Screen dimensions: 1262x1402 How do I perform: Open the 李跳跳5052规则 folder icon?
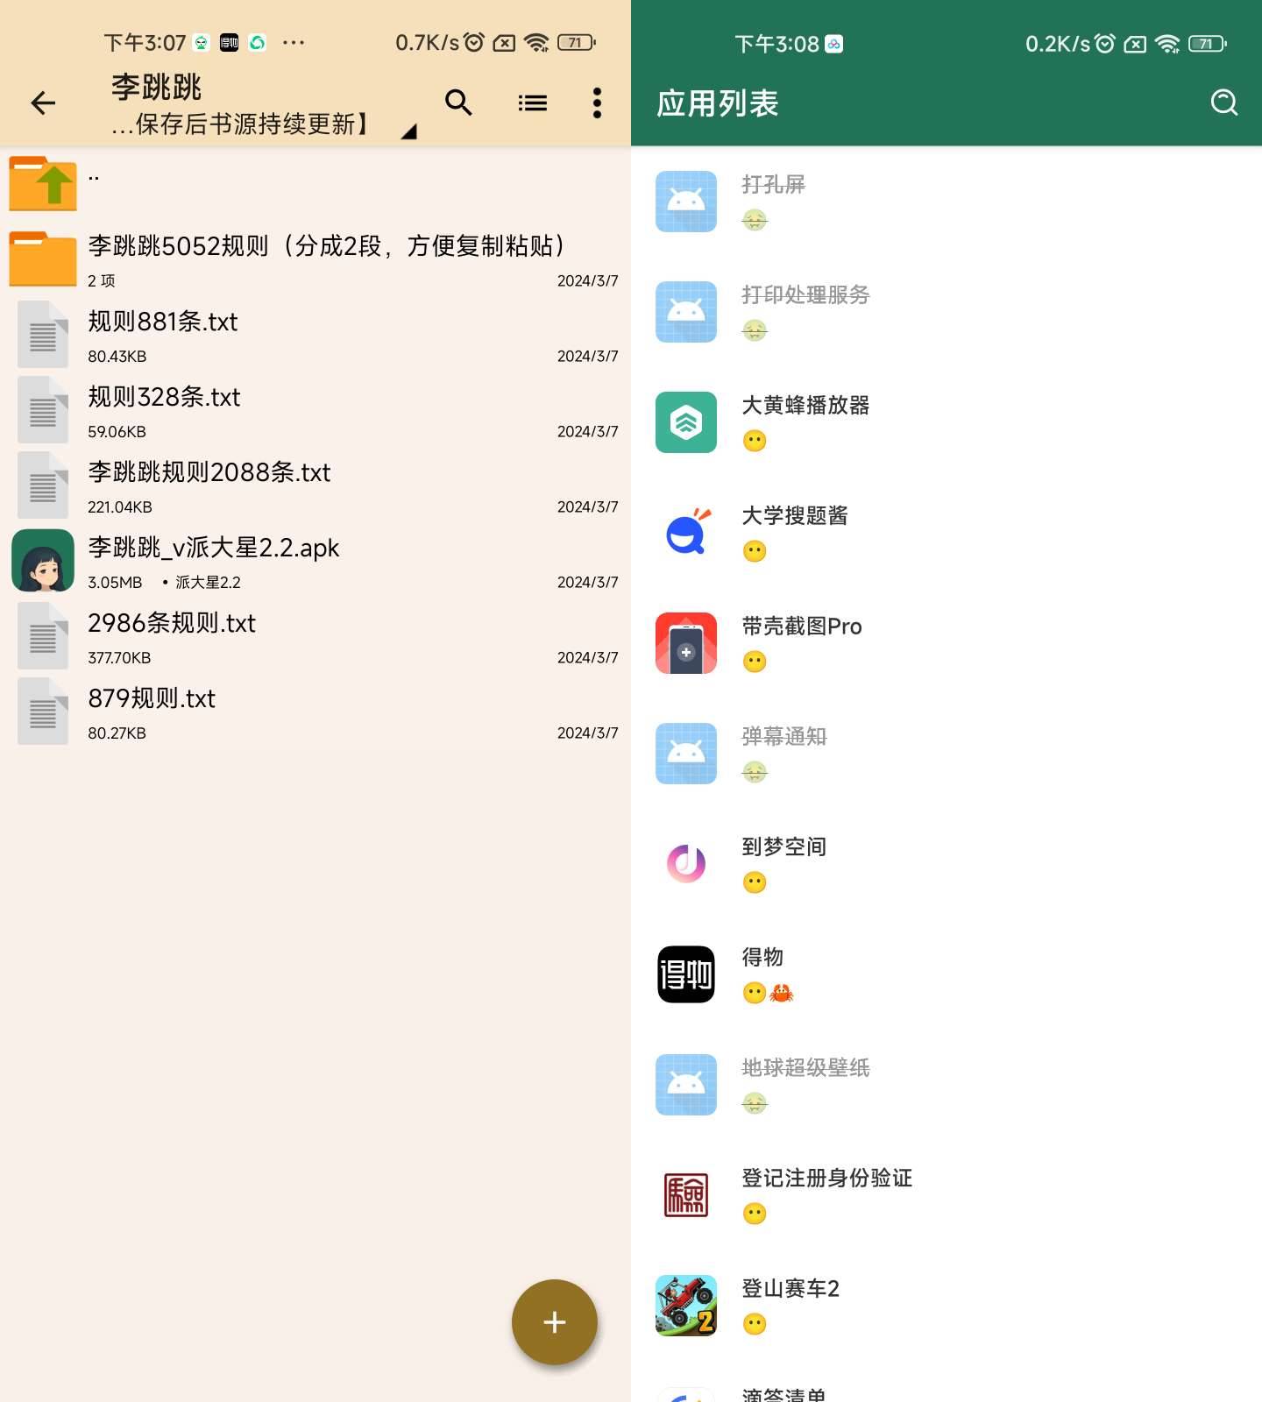[x=43, y=258]
